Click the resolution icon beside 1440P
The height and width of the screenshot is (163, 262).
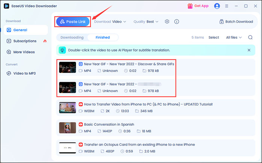pos(99,131)
